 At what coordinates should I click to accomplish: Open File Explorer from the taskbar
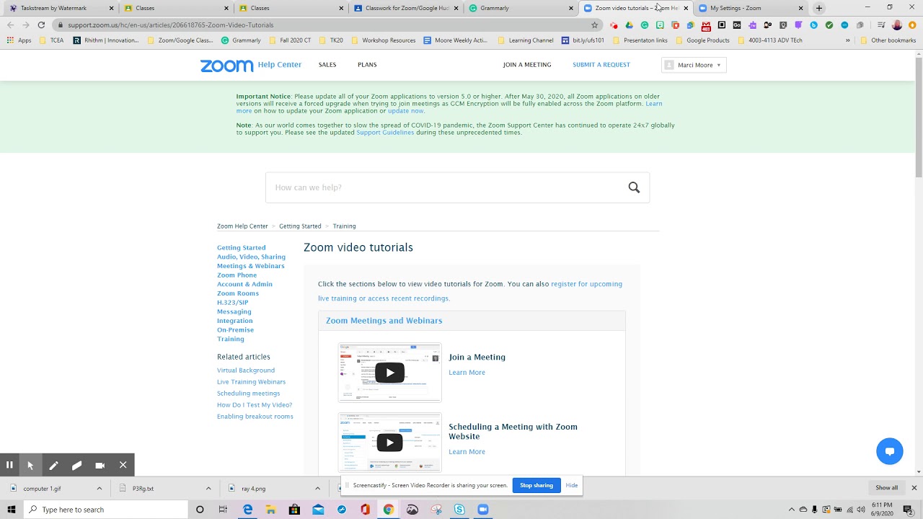(270, 510)
